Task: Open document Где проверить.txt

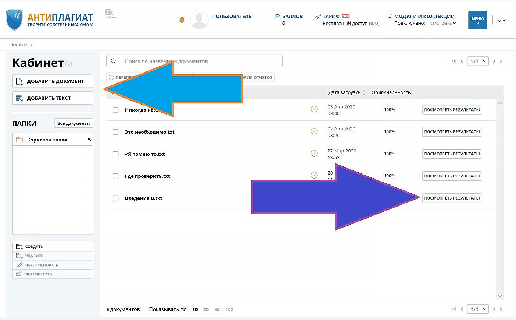Action: (x=147, y=176)
